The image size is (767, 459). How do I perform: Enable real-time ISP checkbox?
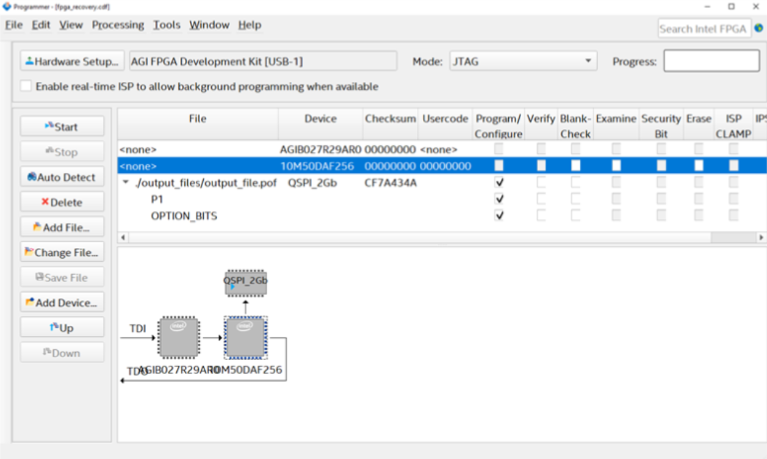26,86
